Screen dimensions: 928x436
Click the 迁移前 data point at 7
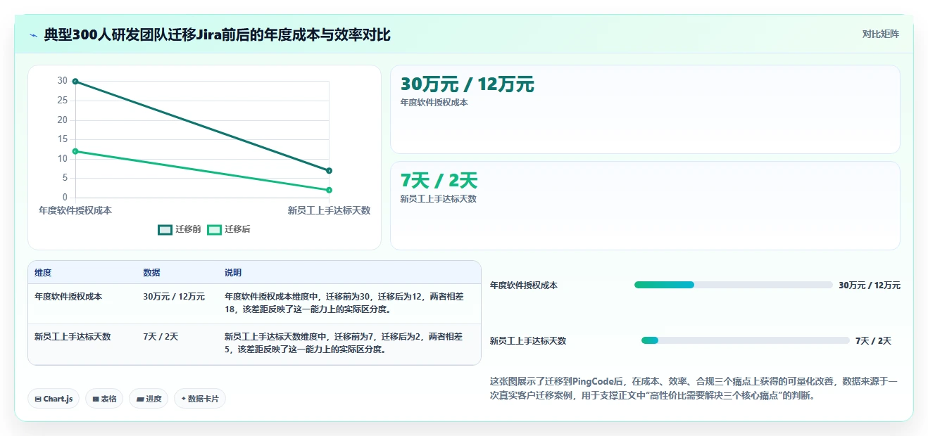pyautogui.click(x=329, y=170)
